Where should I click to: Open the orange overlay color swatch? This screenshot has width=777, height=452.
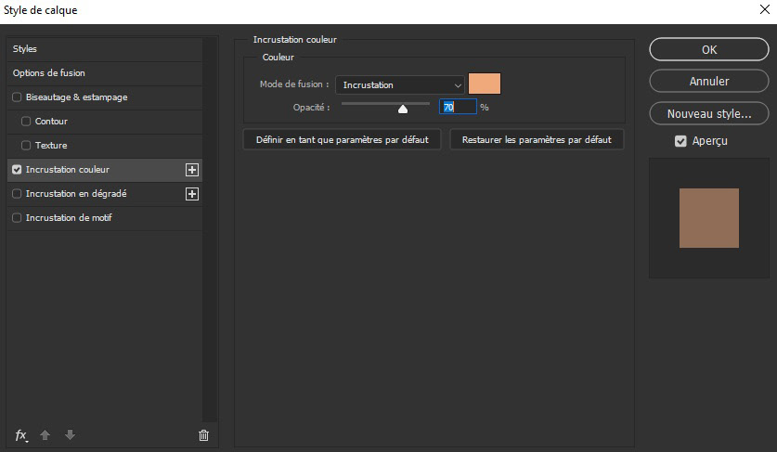point(485,84)
